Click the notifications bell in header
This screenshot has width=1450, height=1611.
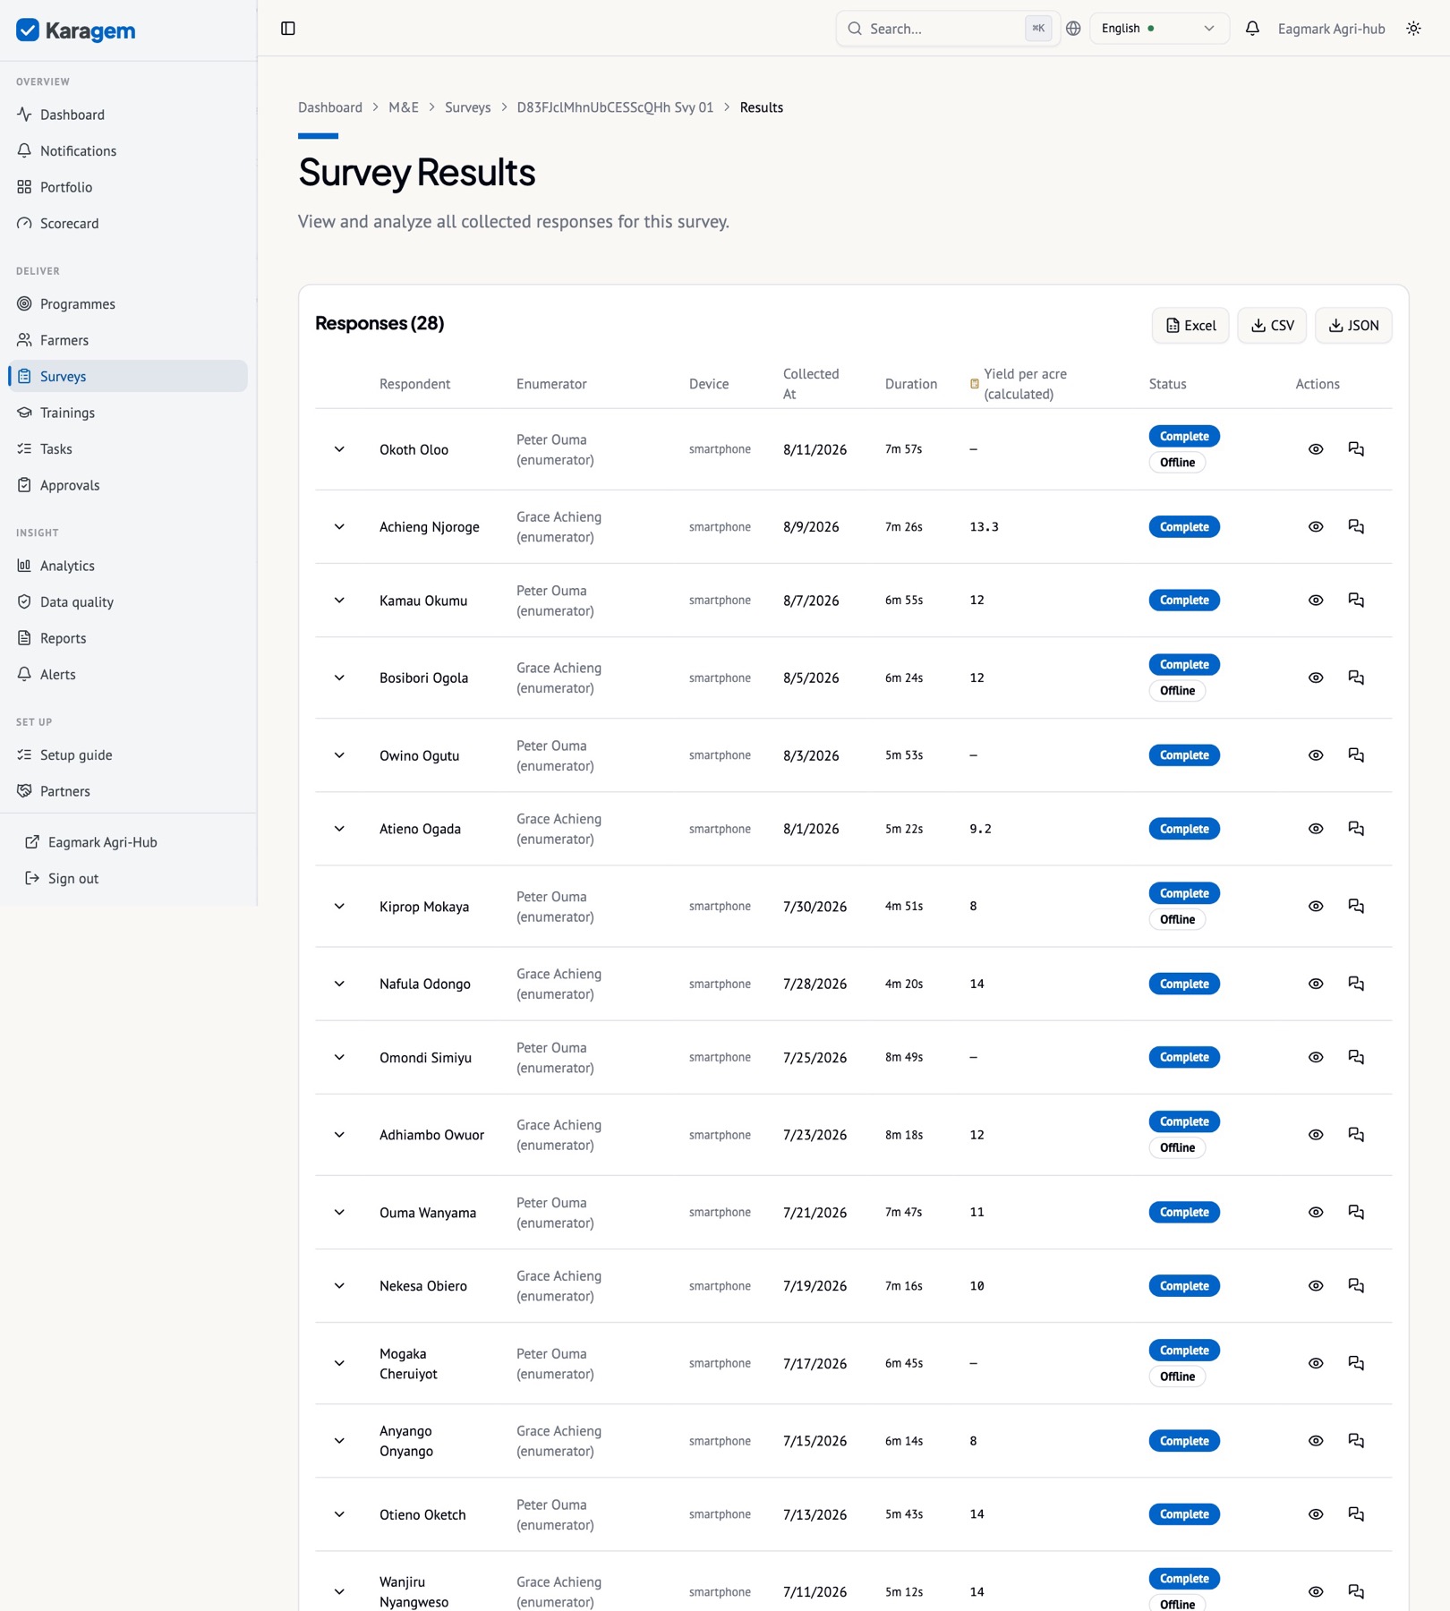[x=1252, y=29]
